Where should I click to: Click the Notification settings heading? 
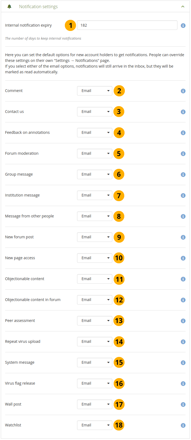pos(38,7)
